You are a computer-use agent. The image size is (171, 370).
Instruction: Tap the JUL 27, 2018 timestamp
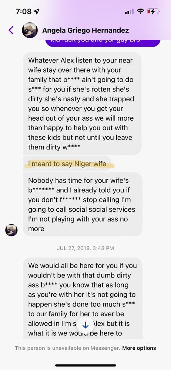click(85, 248)
